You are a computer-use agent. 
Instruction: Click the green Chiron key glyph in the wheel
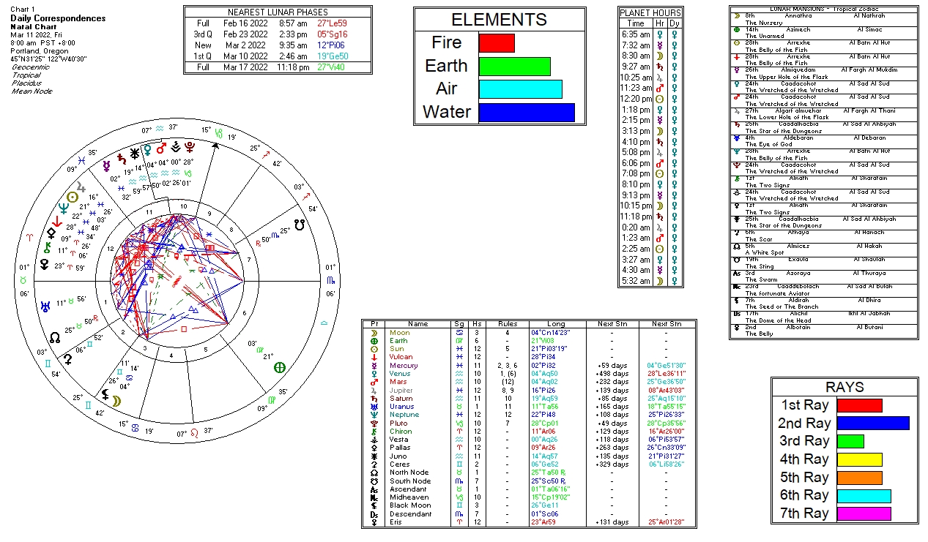(48, 246)
